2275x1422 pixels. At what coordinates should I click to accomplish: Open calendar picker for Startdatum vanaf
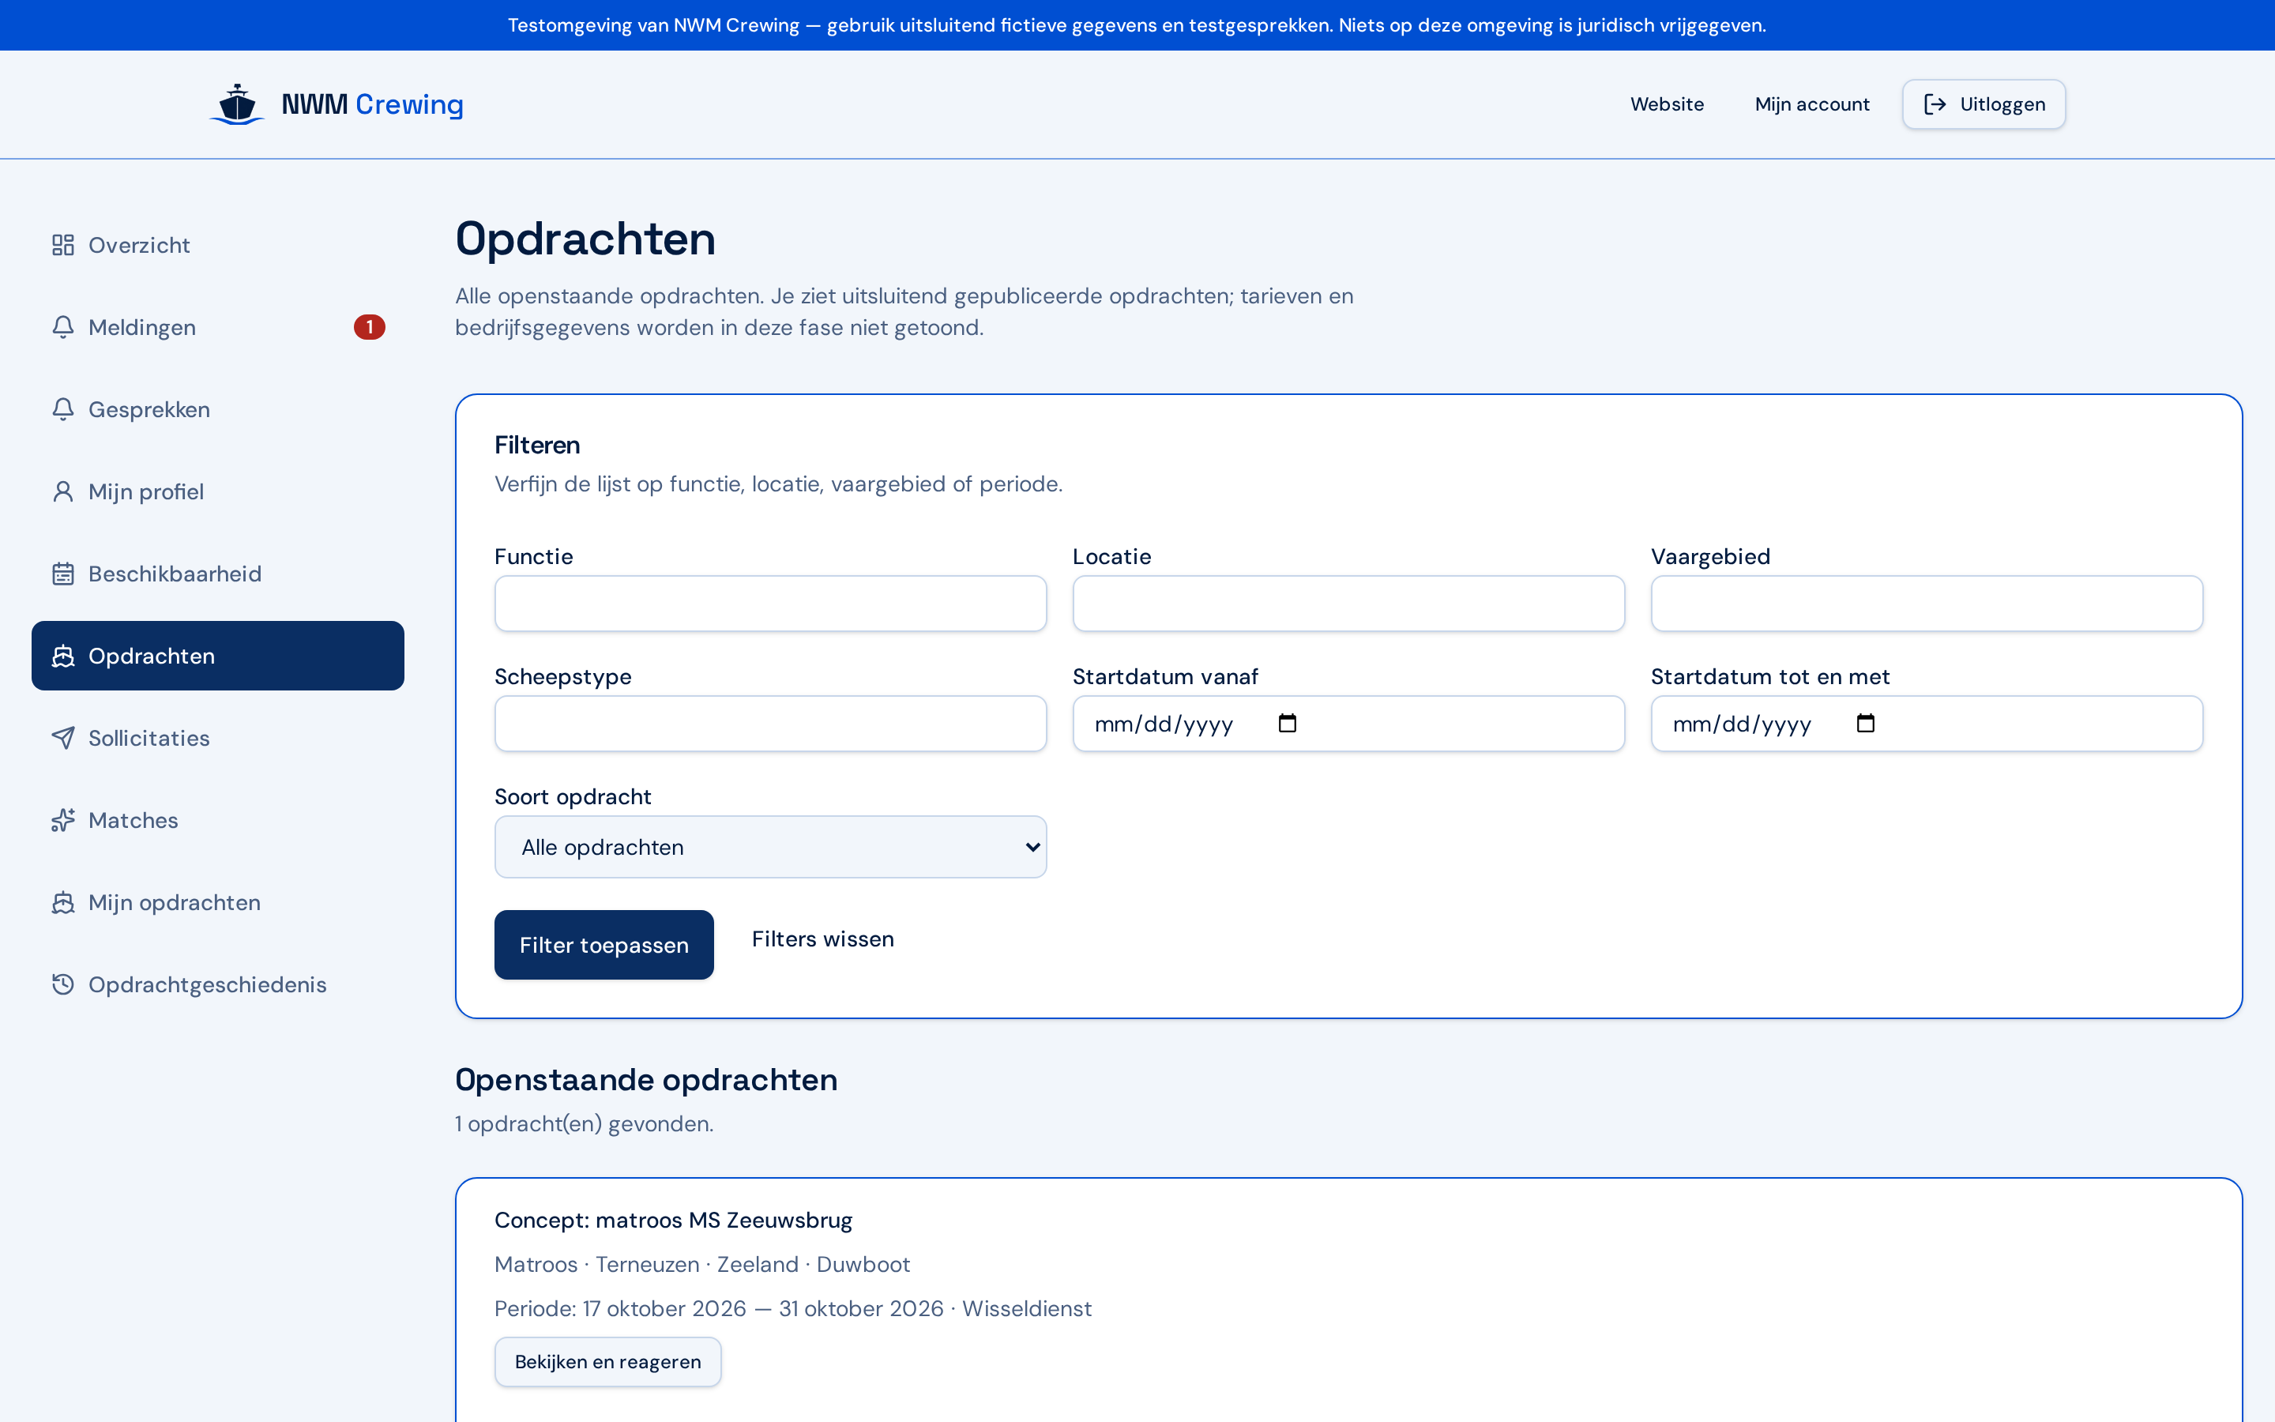click(x=1288, y=723)
